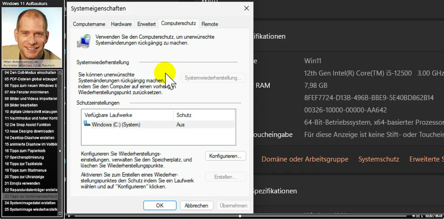The height and width of the screenshot is (219, 444).
Task: Click the Aus protection status cell
Action: tap(180, 124)
